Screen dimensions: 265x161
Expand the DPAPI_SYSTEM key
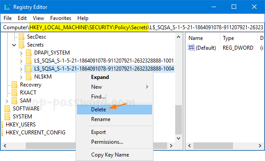click(x=21, y=53)
